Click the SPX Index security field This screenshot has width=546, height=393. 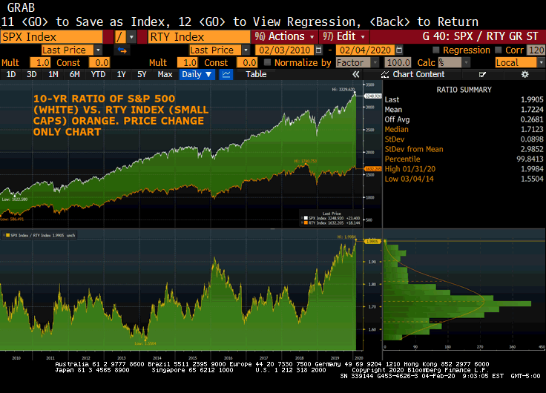click(51, 37)
